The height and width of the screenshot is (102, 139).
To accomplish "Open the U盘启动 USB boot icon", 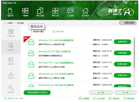I will pos(10,11).
